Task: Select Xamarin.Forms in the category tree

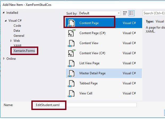Action: [24, 51]
